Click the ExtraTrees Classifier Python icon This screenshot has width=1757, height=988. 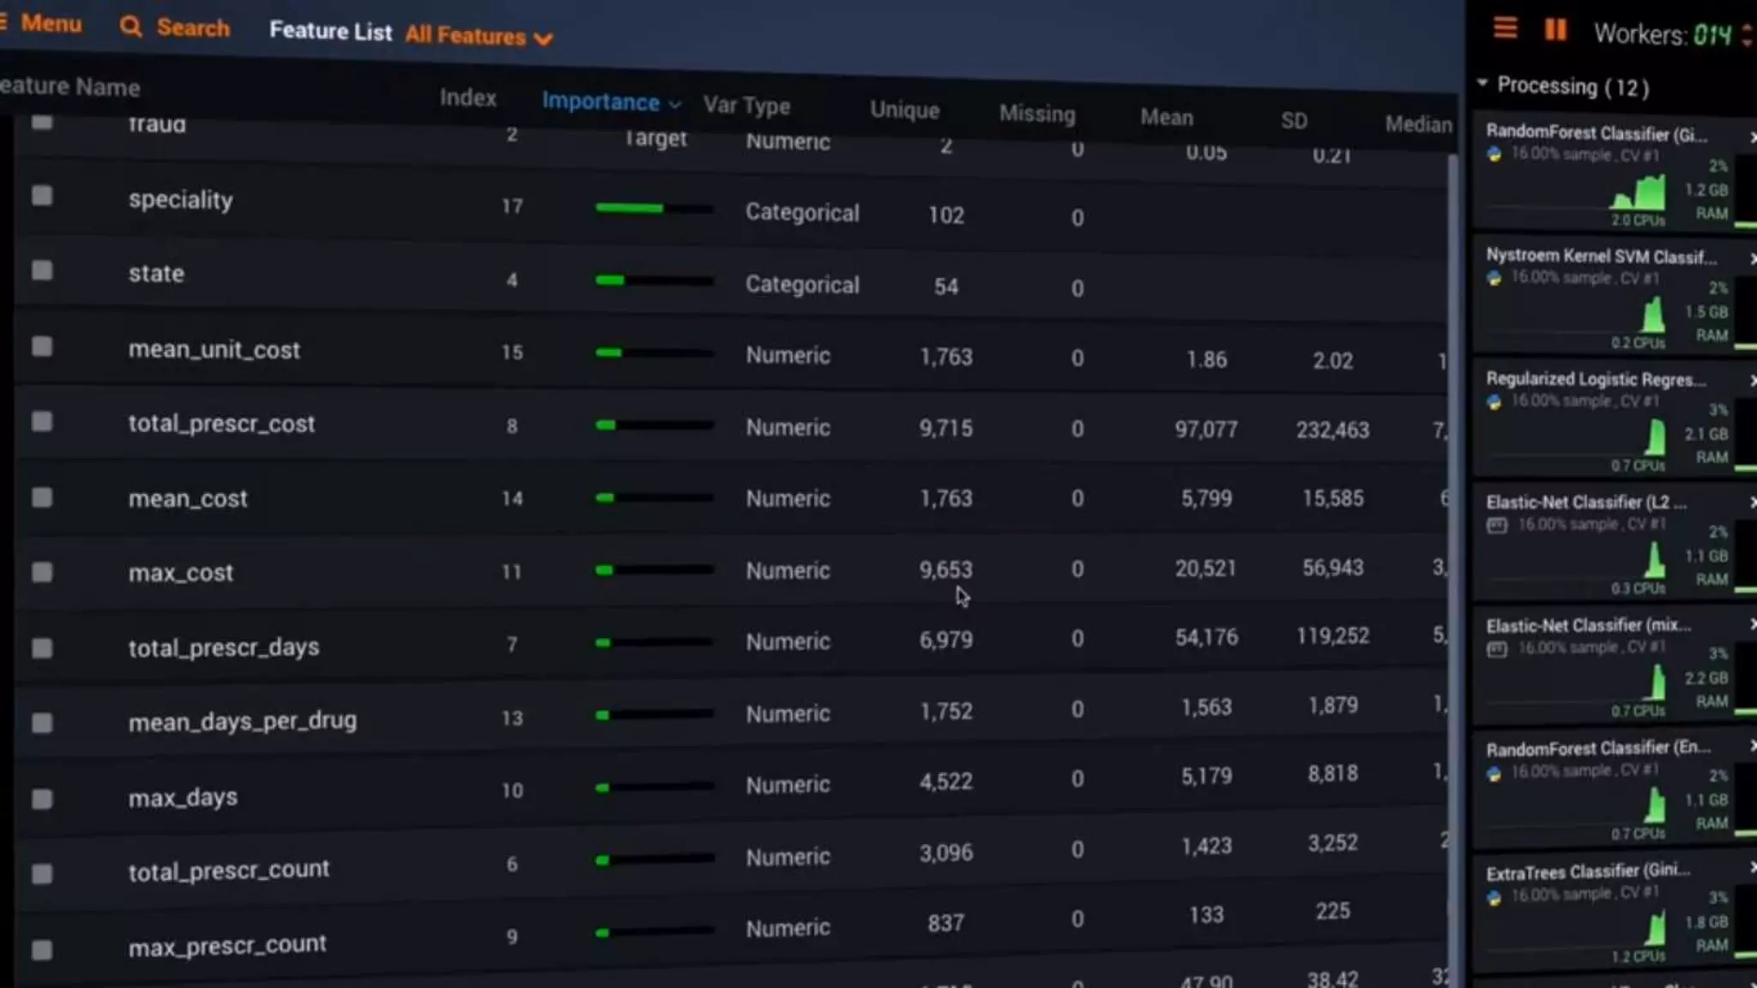point(1494,897)
